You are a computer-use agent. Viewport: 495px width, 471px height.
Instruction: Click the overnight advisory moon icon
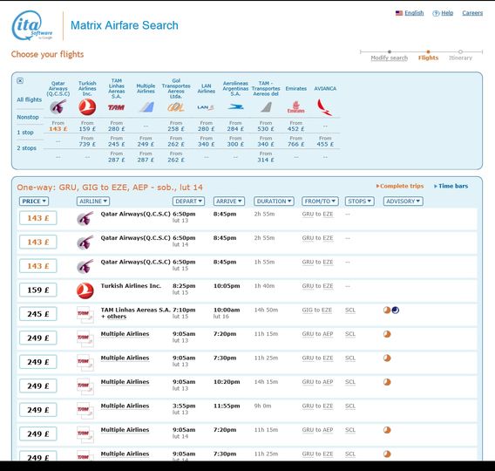pos(396,311)
